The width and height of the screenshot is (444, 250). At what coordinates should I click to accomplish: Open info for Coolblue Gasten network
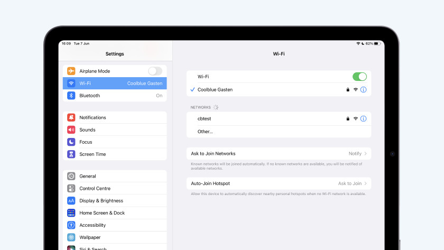(363, 90)
